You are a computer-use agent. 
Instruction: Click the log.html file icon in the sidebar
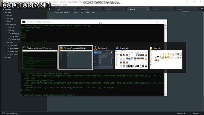pos(10,36)
